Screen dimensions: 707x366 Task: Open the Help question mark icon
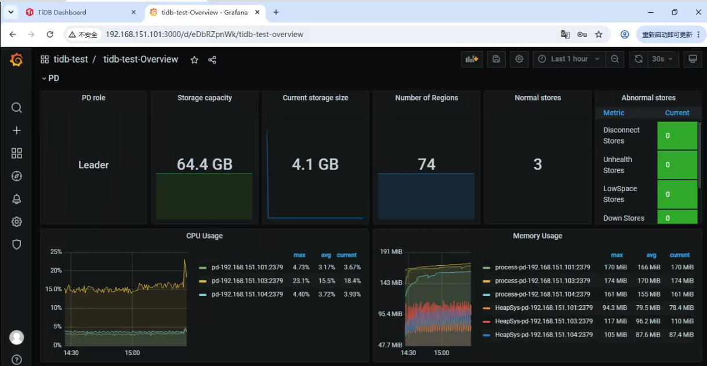point(17,360)
